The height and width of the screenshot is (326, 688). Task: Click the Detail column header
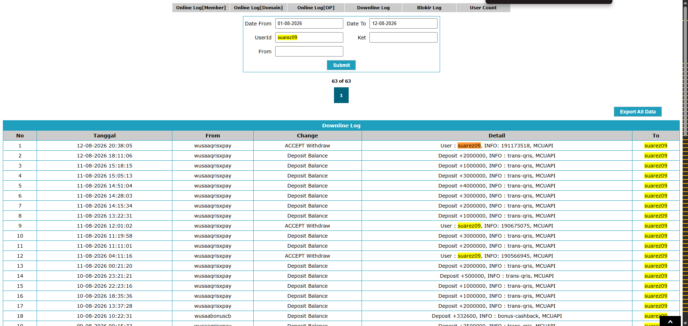point(497,136)
